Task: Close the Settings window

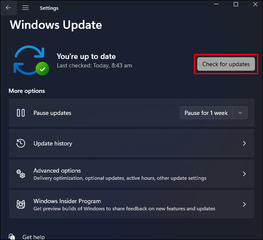Action: (x=255, y=4)
